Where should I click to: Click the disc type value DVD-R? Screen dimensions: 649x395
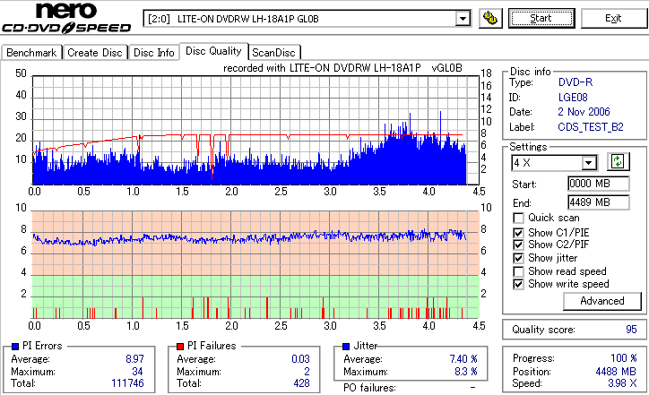pos(575,82)
